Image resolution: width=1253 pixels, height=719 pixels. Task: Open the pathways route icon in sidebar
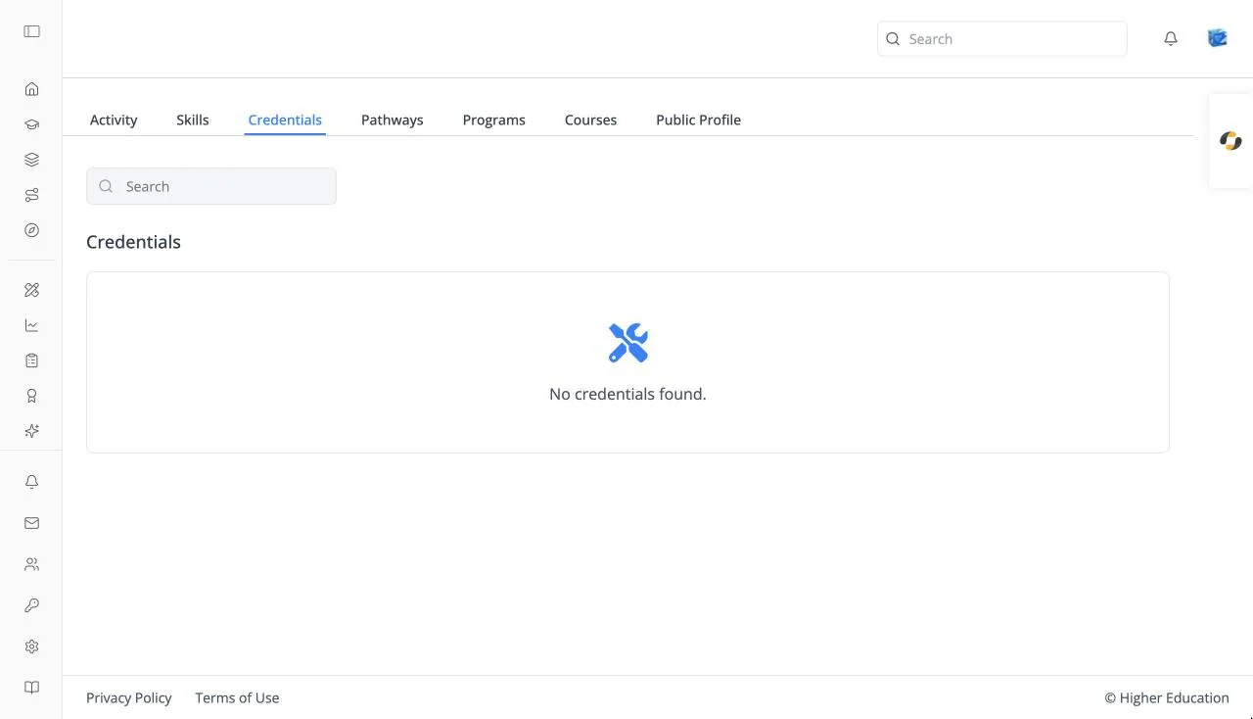click(x=31, y=195)
